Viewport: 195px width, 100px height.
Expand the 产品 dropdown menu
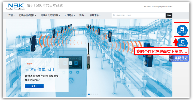pos(11,15)
